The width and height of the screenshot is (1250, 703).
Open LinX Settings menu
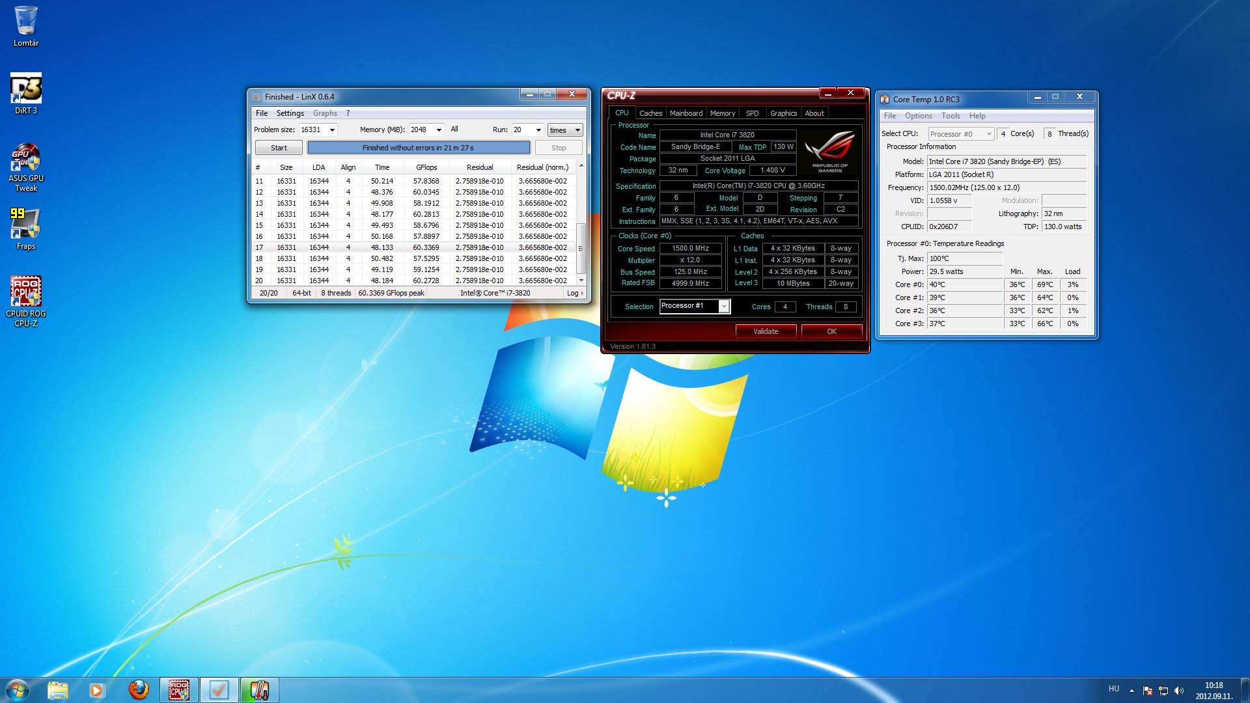(x=290, y=113)
